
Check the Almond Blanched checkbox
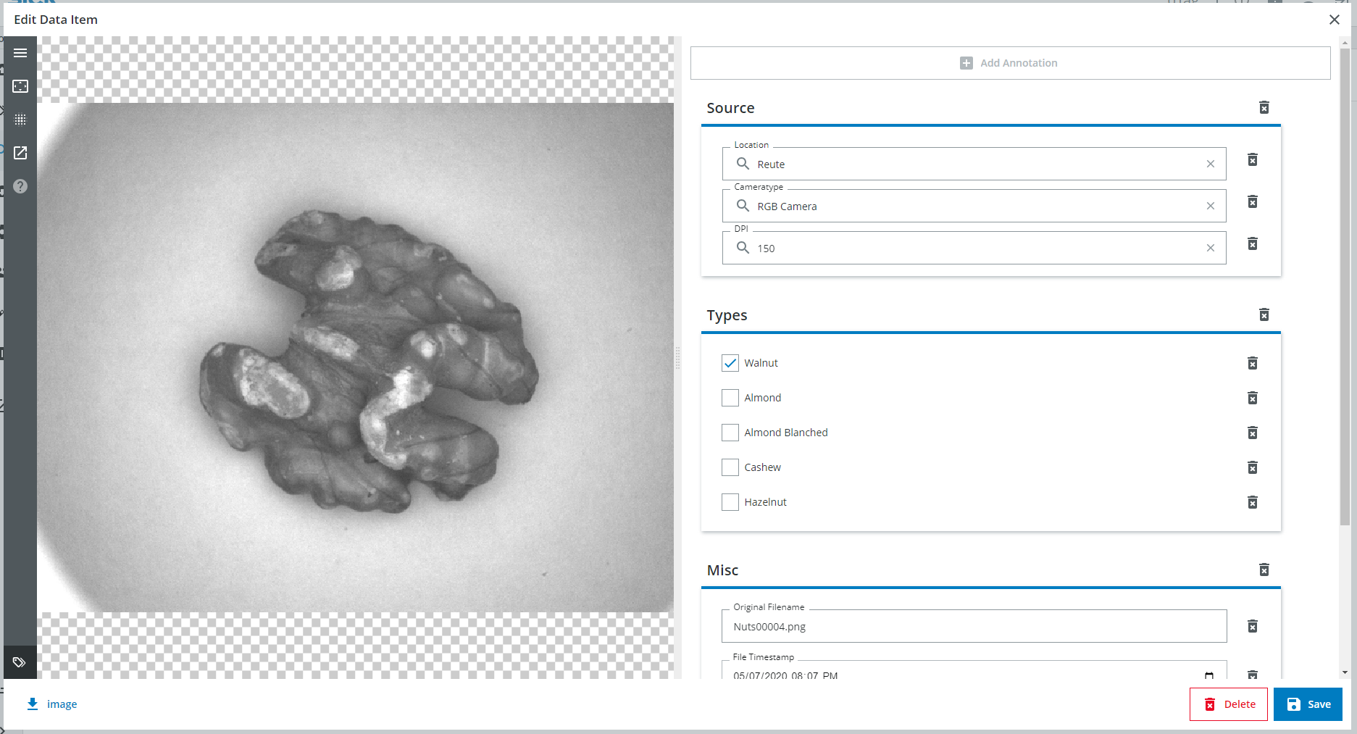point(730,433)
